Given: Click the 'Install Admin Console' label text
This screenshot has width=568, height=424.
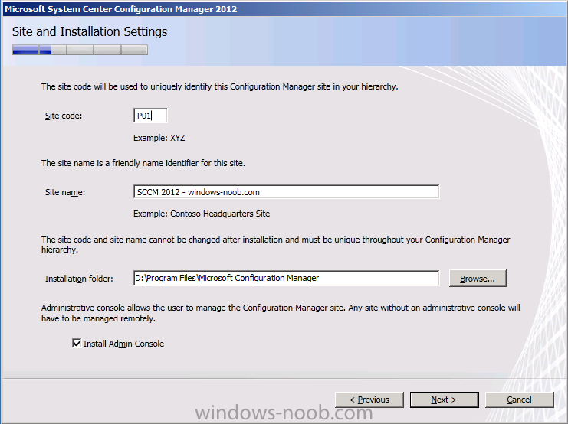Looking at the screenshot, I should pos(124,344).
